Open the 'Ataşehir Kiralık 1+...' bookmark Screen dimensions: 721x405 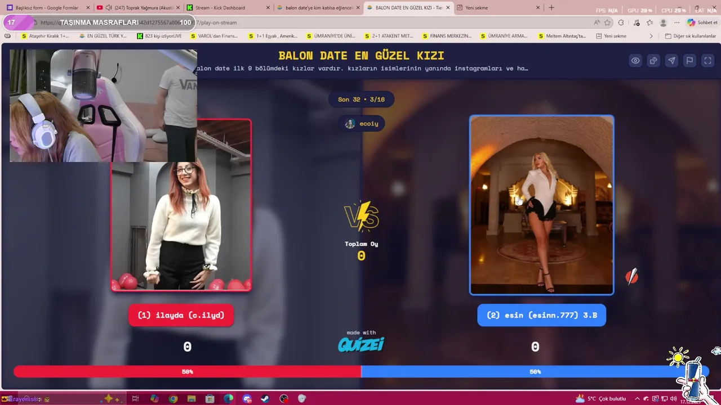pos(44,36)
